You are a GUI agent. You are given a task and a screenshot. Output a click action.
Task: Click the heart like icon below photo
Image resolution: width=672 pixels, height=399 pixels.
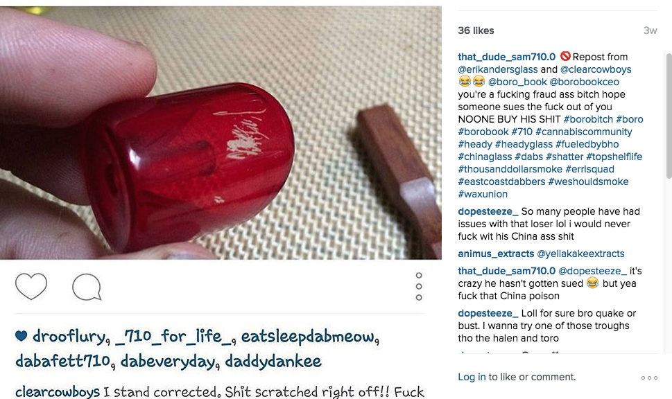(x=31, y=286)
